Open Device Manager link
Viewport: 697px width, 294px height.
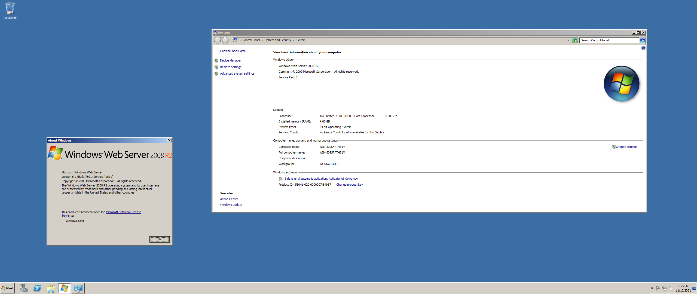pos(230,60)
